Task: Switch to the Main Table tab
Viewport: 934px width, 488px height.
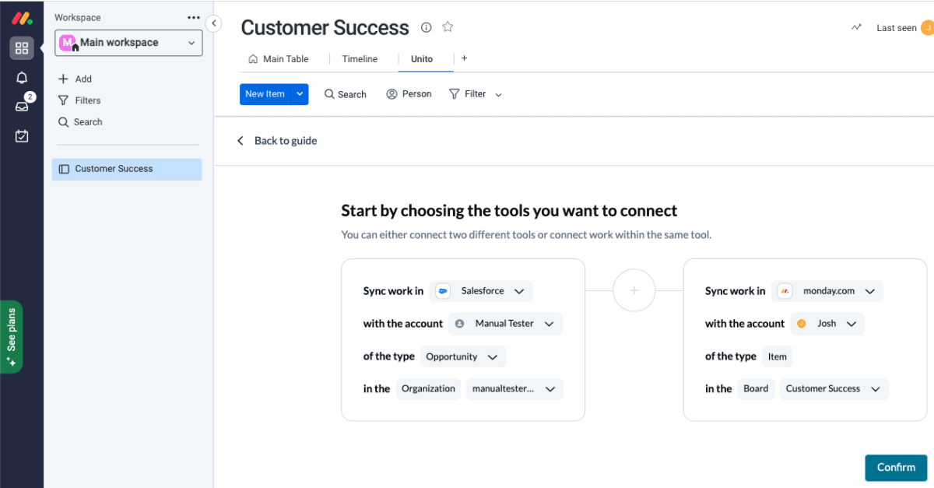Action: pos(285,58)
